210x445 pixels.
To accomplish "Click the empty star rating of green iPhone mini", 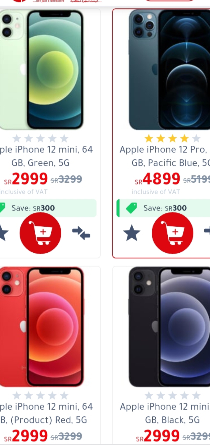I will tap(40, 138).
